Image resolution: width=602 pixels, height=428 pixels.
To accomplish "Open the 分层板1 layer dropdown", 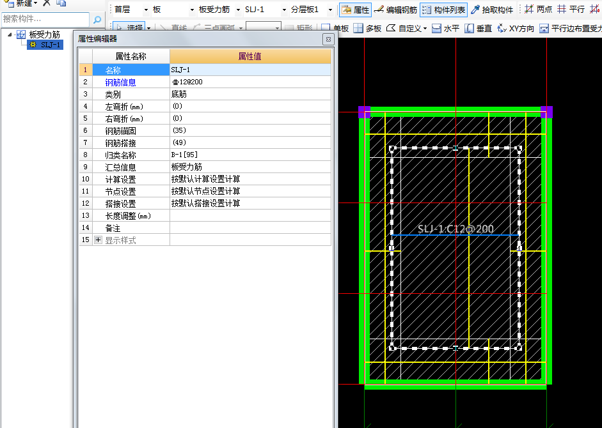I will [330, 10].
